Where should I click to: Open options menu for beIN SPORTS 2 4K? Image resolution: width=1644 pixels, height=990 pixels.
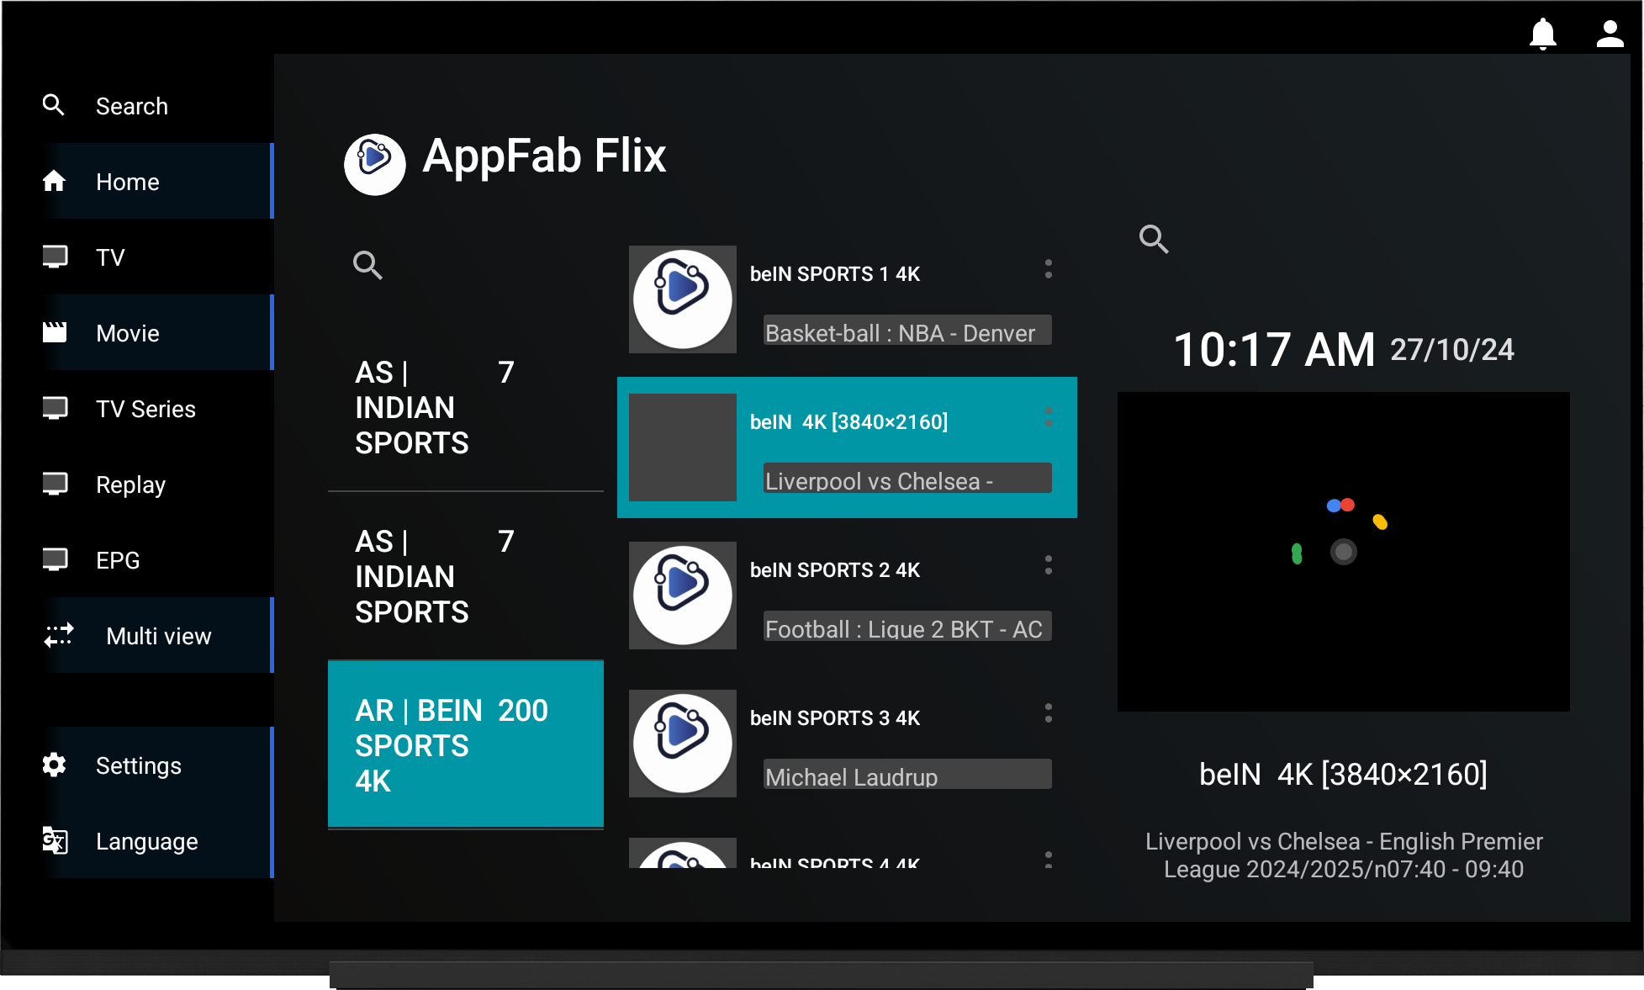[x=1048, y=565]
